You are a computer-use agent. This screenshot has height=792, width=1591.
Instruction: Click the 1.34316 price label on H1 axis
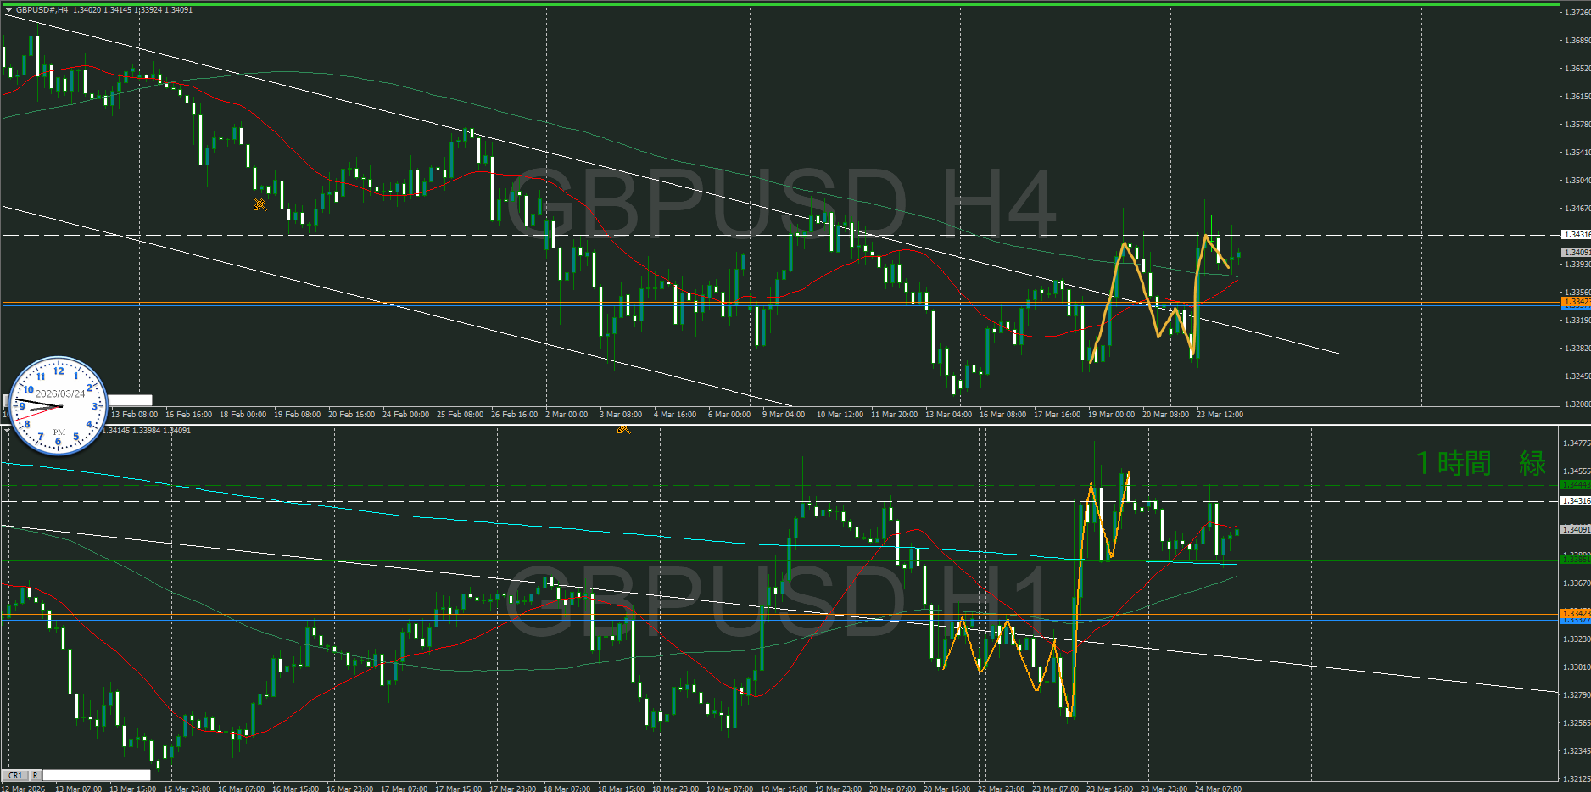point(1576,501)
